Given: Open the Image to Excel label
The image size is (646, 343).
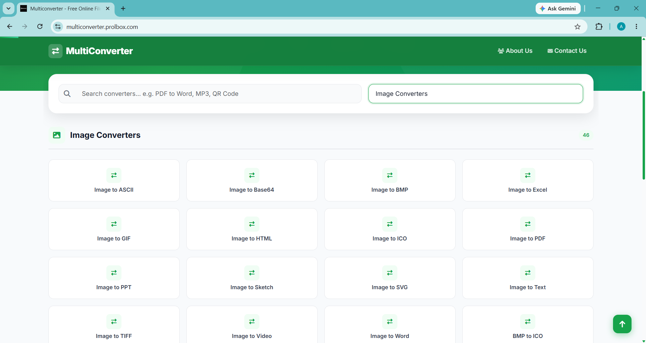Looking at the screenshot, I should [x=528, y=190].
